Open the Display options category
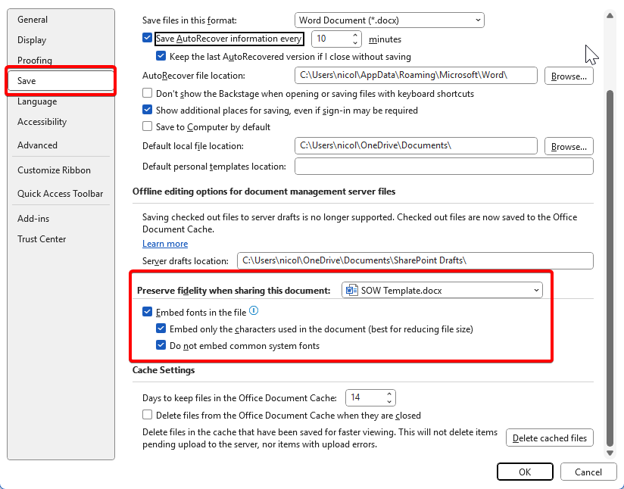Image resolution: width=624 pixels, height=489 pixels. click(x=61, y=40)
